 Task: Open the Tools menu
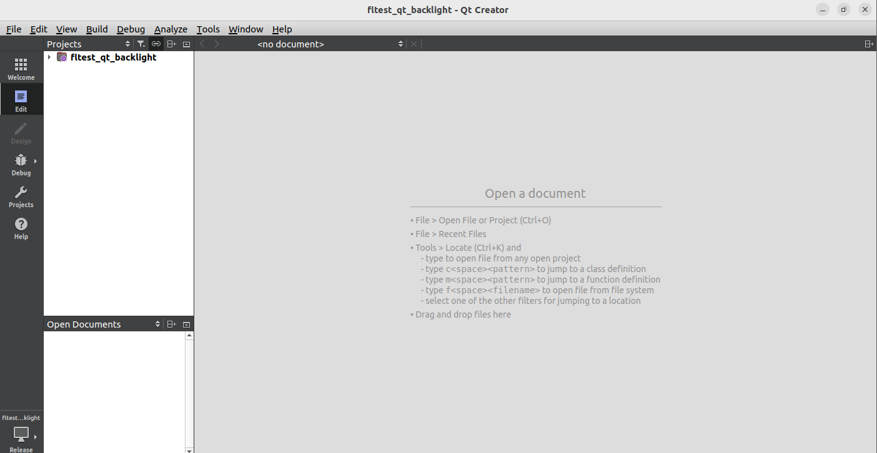coord(208,29)
